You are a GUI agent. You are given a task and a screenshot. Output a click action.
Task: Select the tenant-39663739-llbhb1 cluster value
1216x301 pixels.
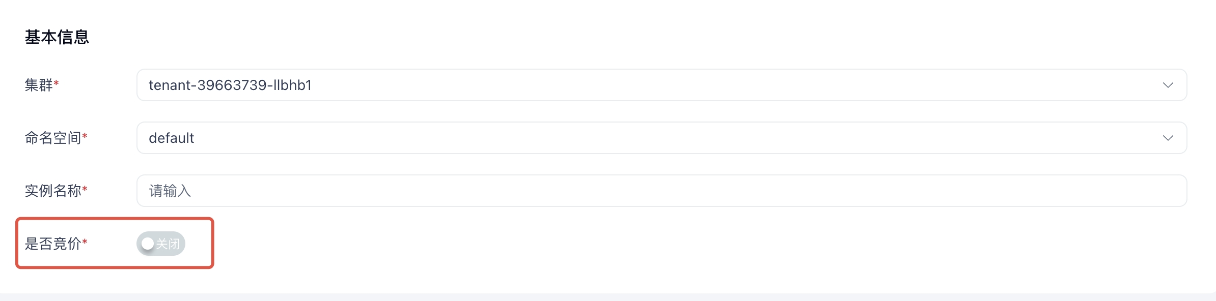point(230,85)
